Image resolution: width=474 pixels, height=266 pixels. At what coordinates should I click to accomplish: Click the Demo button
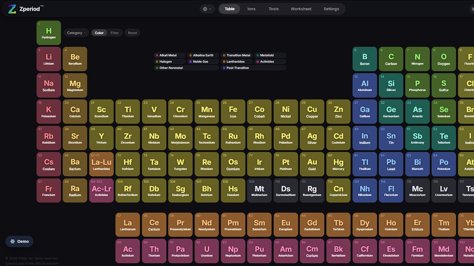pyautogui.click(x=19, y=242)
